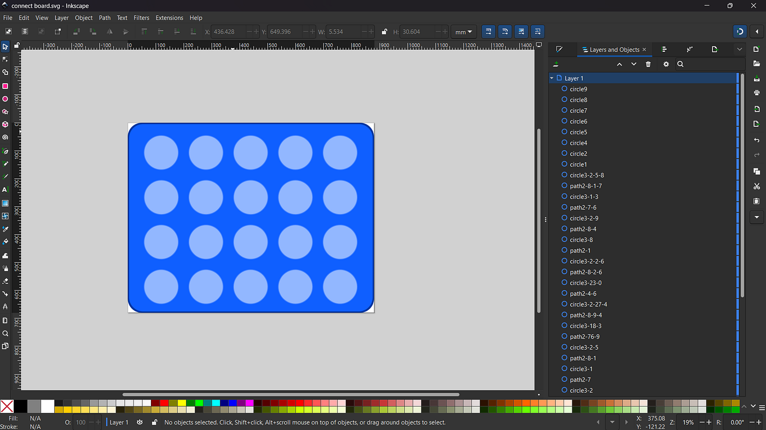The width and height of the screenshot is (766, 430).
Task: Click the no-paint X swatch
Action: click(7, 407)
